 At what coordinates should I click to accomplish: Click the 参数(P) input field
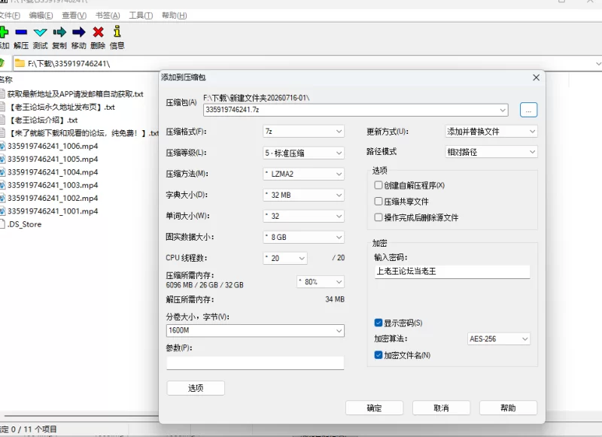tap(255, 363)
